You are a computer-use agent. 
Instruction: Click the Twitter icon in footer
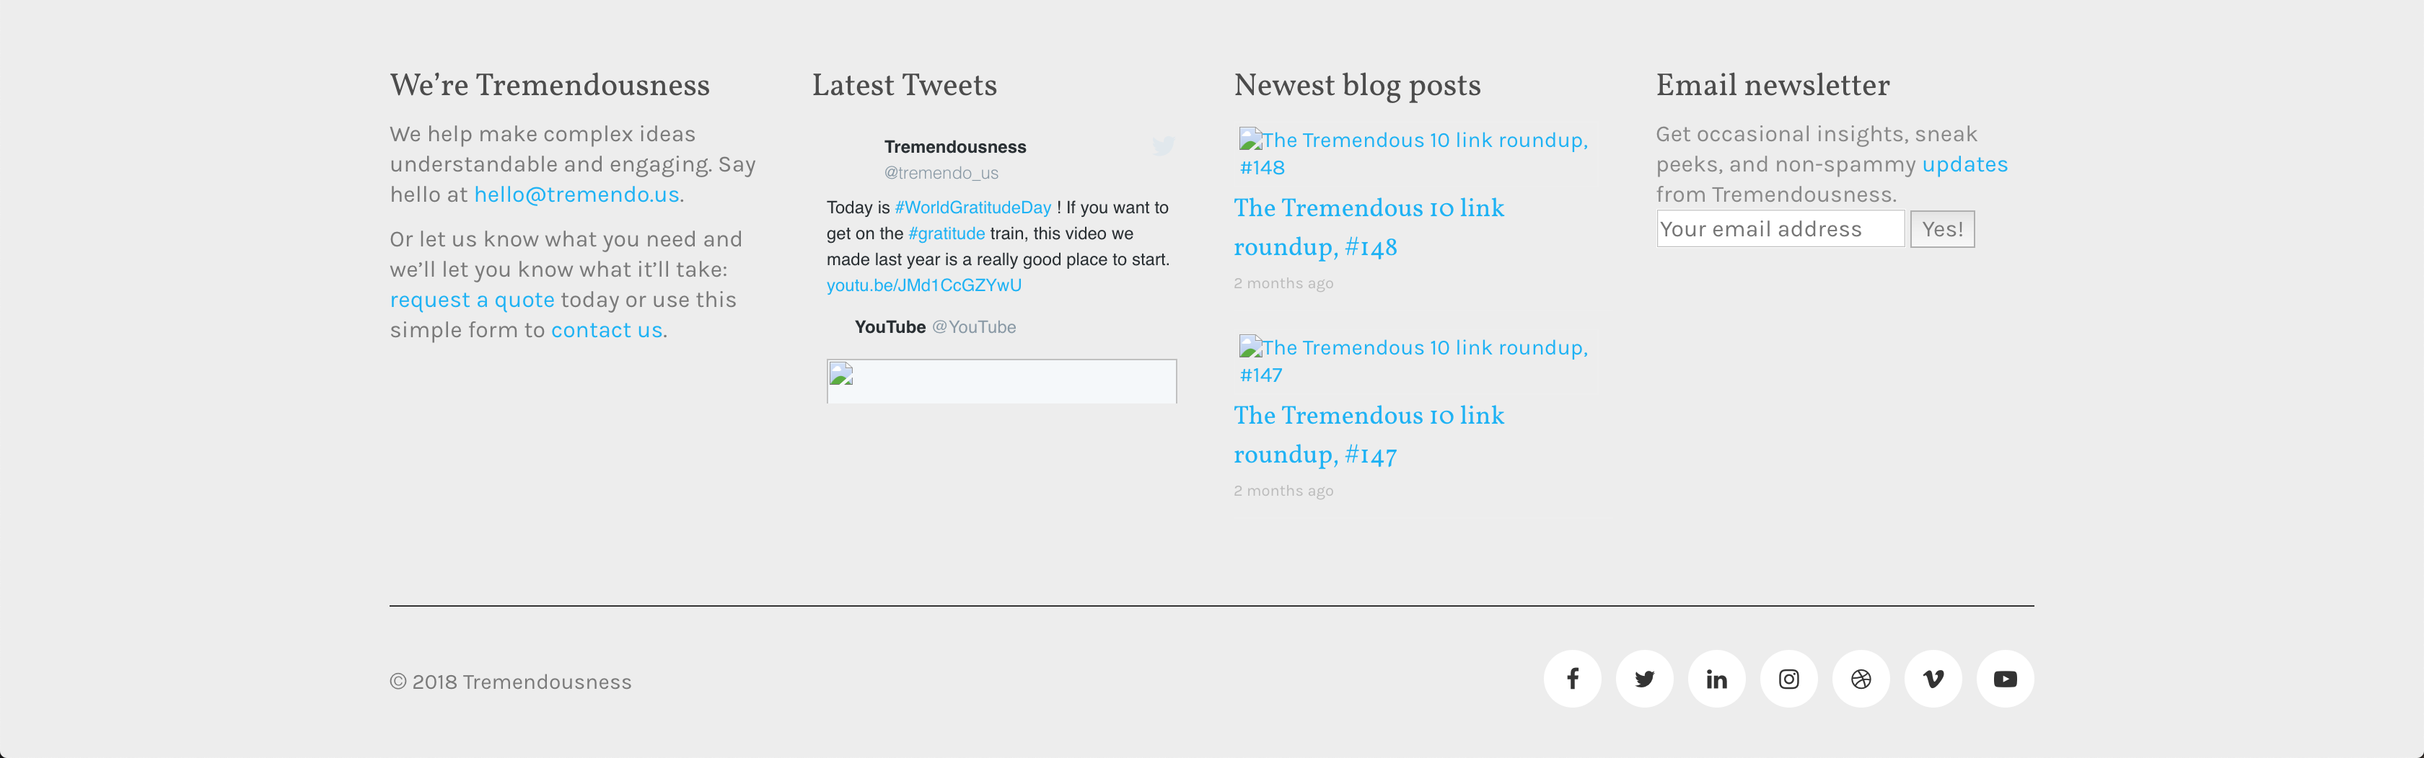point(1644,679)
